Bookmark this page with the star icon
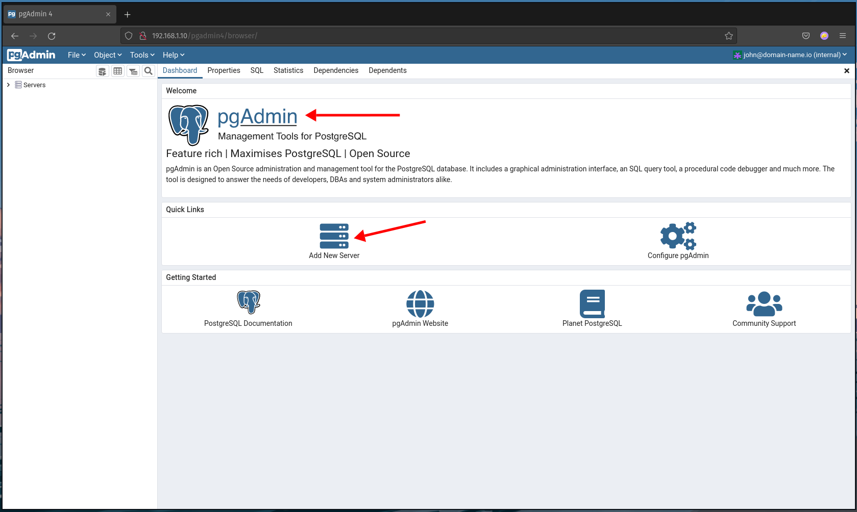Viewport: 857px width, 512px height. pyautogui.click(x=729, y=36)
